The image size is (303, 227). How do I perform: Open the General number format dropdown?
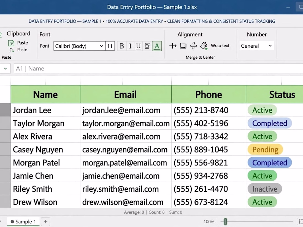tap(257, 46)
